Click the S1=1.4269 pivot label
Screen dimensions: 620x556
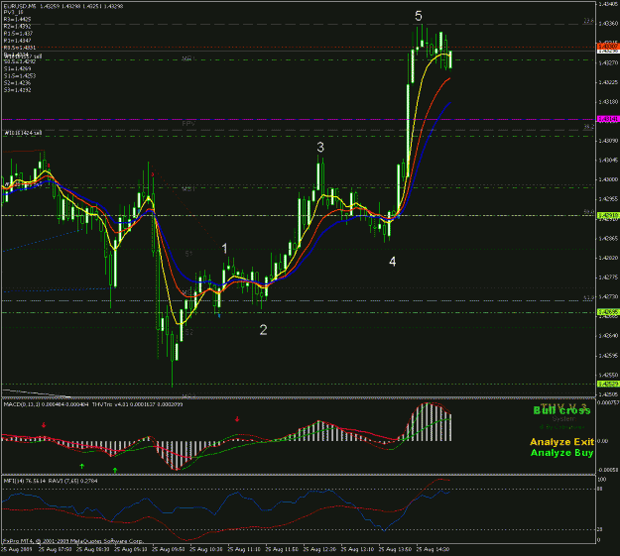17,68
